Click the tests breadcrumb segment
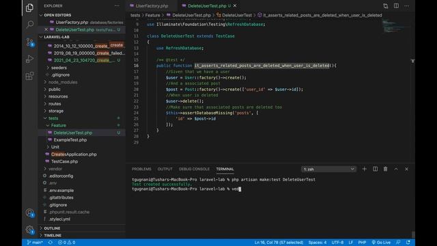 tap(135, 15)
